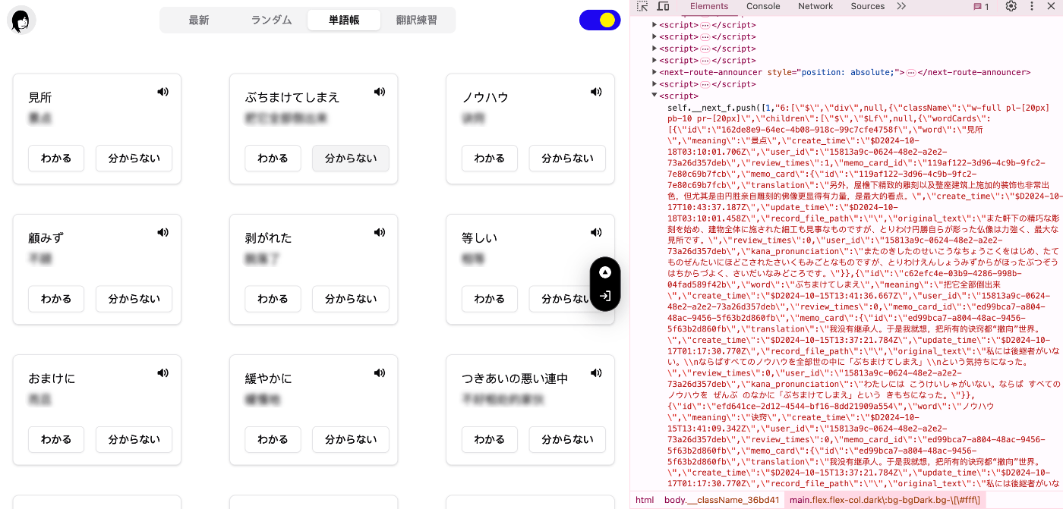Image resolution: width=1063 pixels, height=509 pixels.
Task: Click the user avatar icon
Action: pyautogui.click(x=21, y=20)
